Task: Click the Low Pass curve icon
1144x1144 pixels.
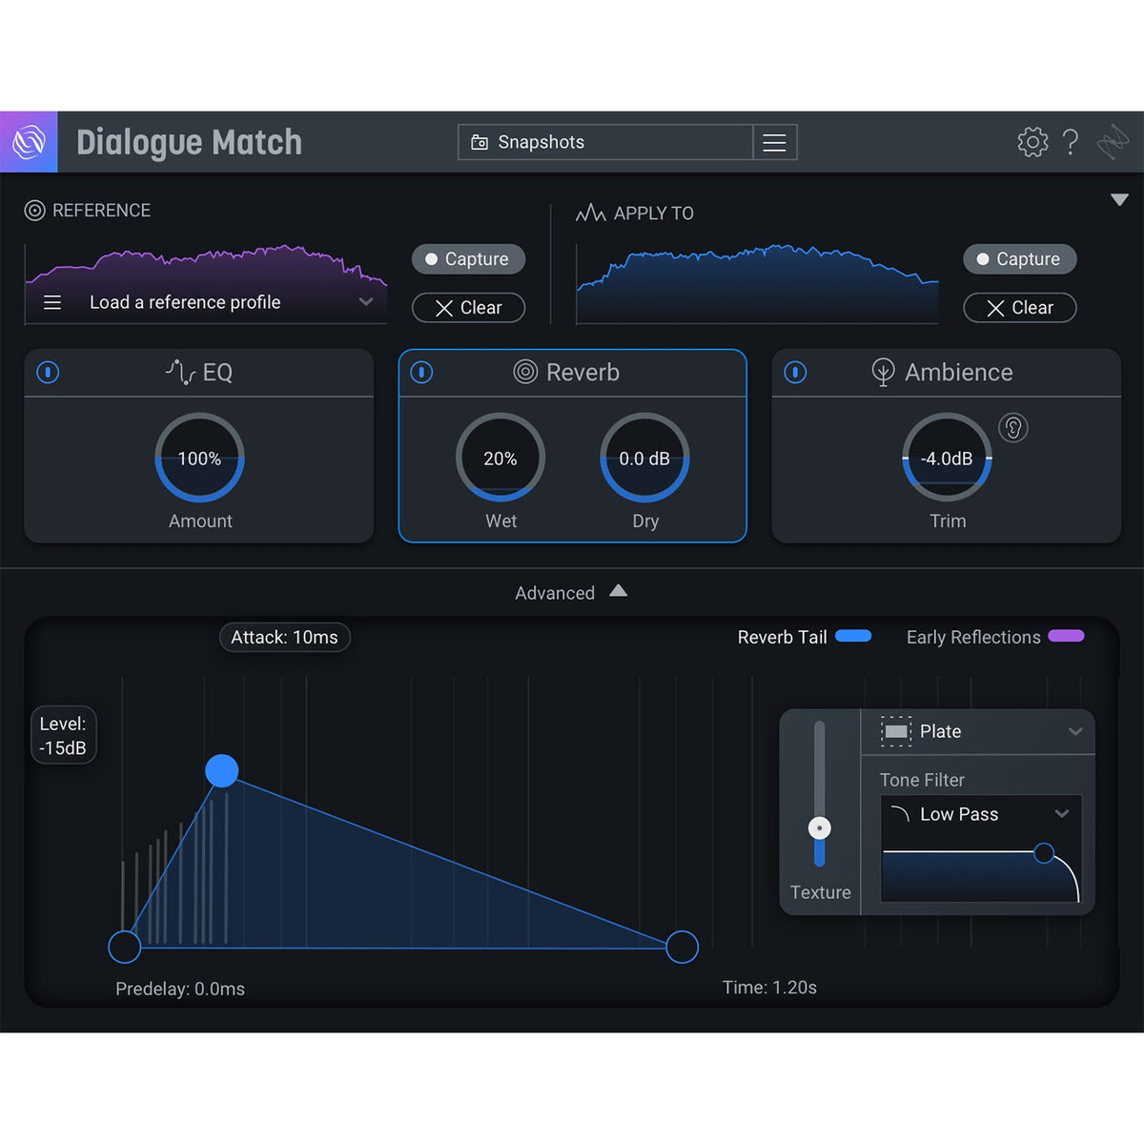Action: point(899,814)
